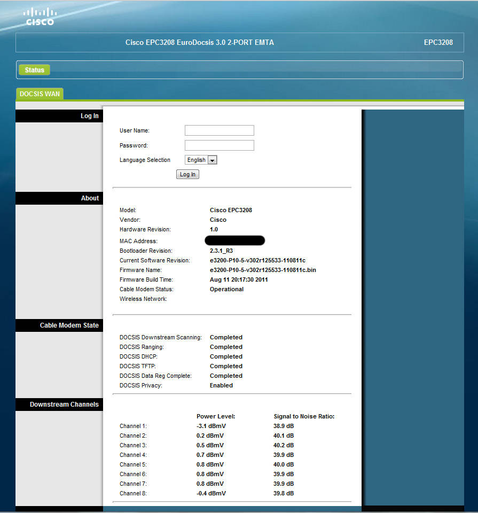478x513 pixels.
Task: Click the Cisco logo
Action: 40,17
